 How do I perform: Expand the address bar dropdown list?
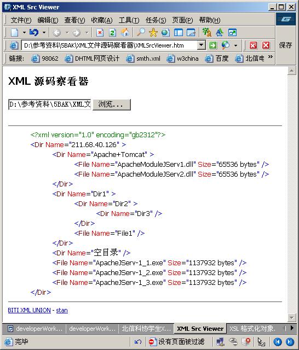pyautogui.click(x=201, y=45)
